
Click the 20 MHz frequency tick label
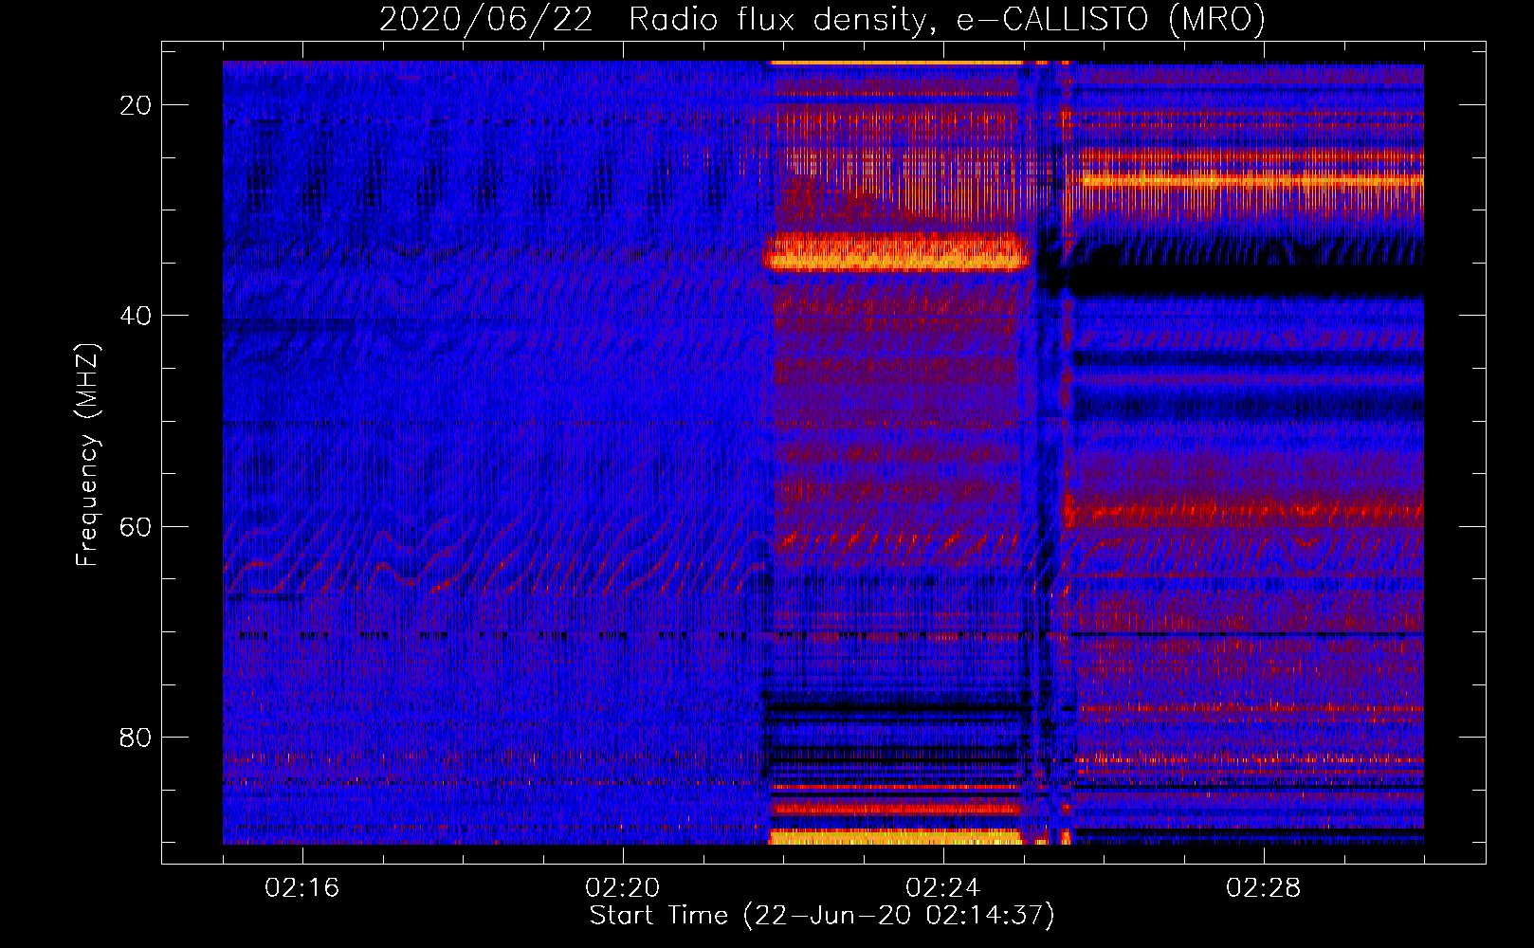coord(136,105)
